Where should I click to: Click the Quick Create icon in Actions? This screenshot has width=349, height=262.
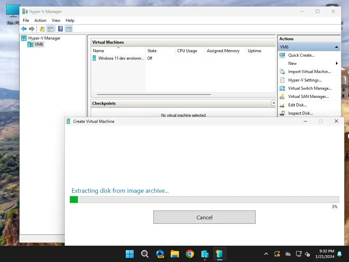click(x=282, y=55)
